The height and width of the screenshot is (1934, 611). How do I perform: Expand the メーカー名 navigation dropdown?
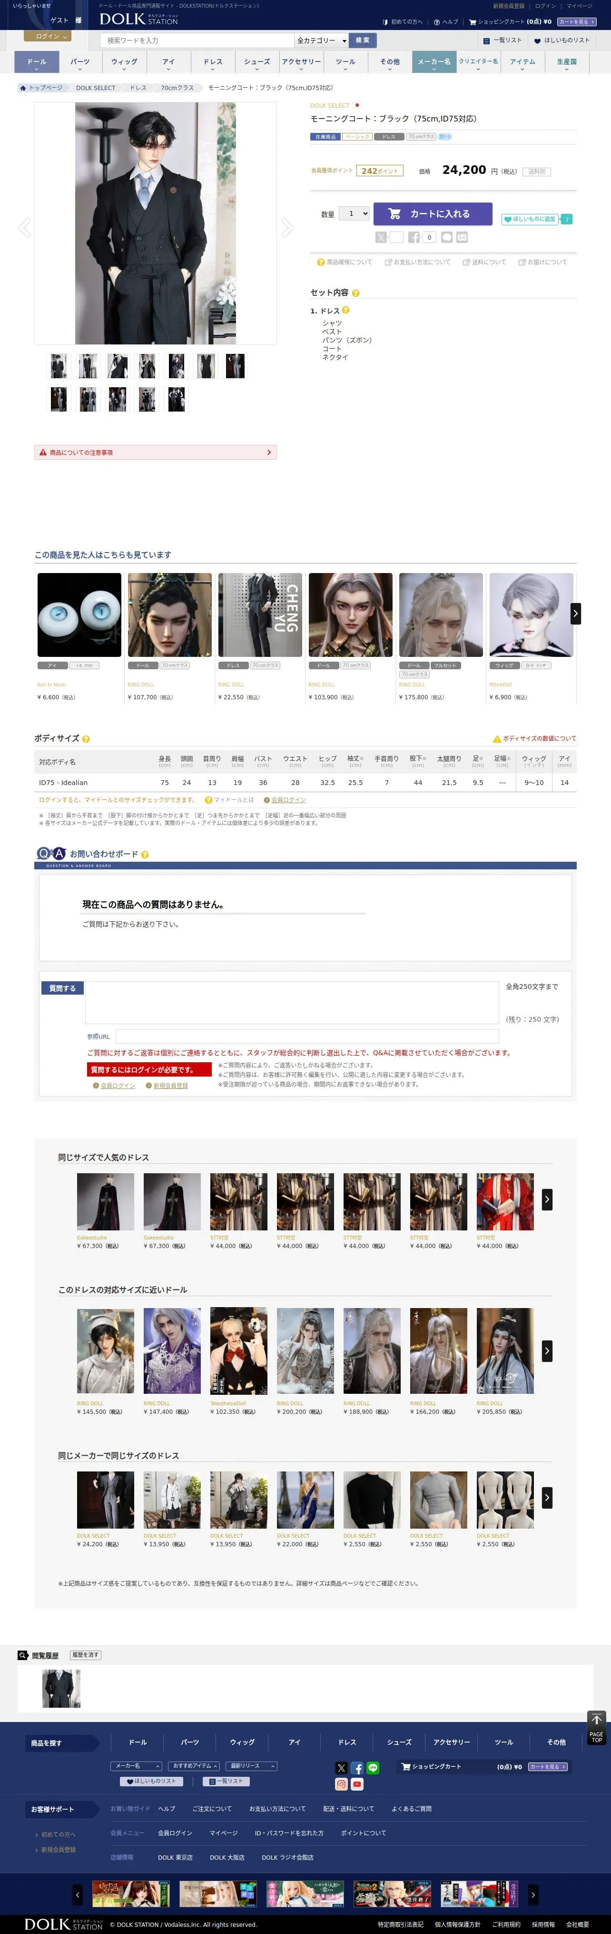click(434, 61)
